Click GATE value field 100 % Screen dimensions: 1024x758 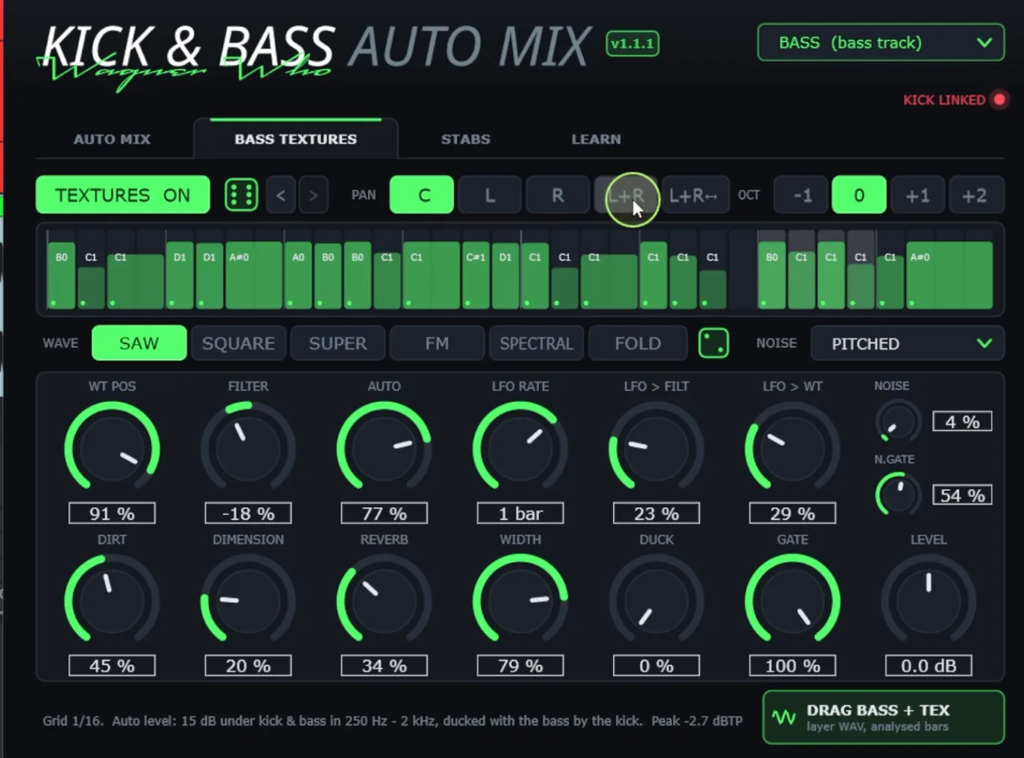click(792, 666)
